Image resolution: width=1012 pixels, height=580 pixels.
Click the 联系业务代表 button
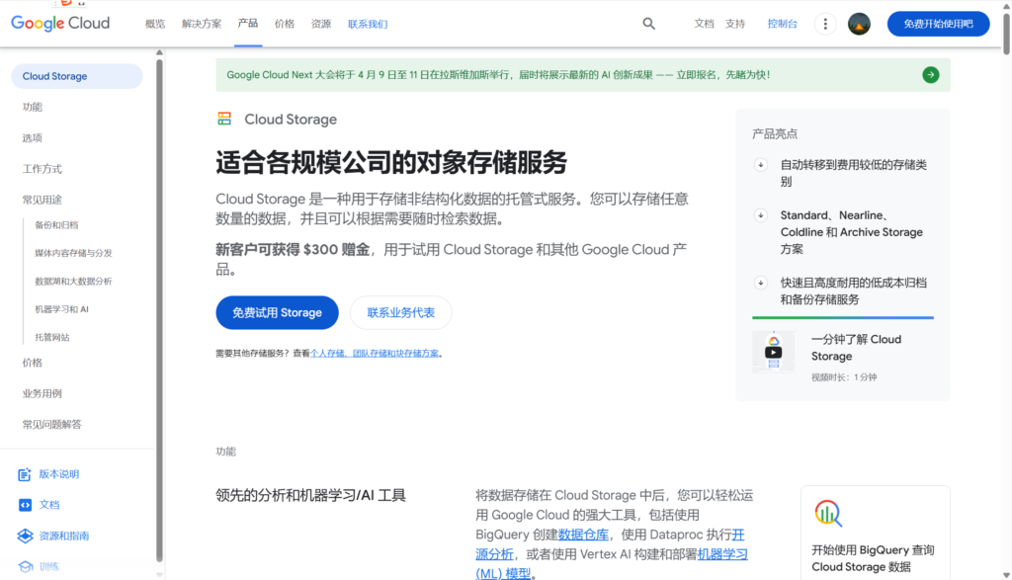401,313
